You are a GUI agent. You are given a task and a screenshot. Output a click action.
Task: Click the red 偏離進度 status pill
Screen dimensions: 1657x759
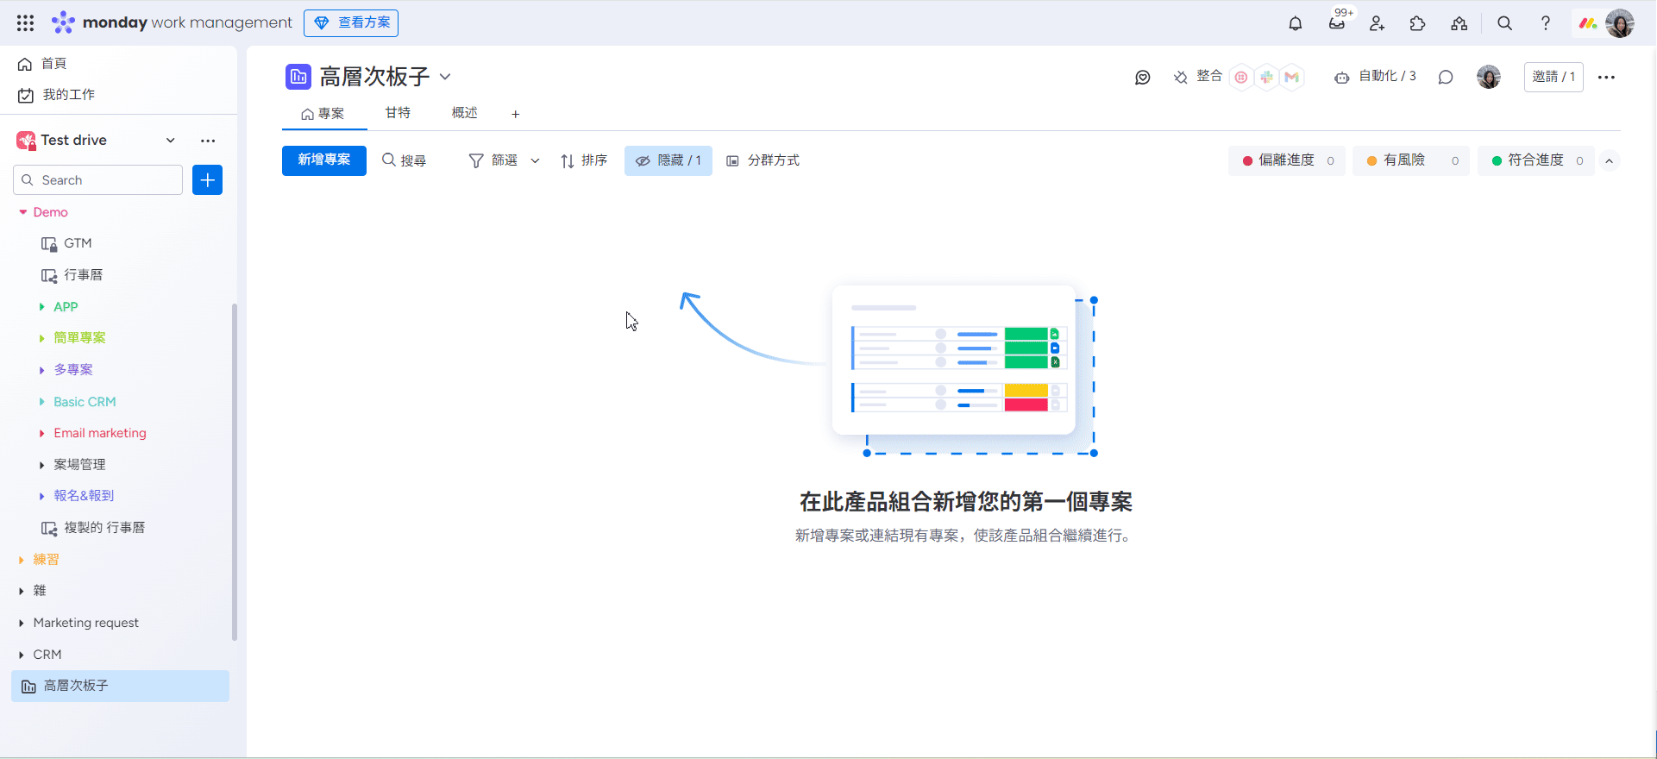(1287, 160)
